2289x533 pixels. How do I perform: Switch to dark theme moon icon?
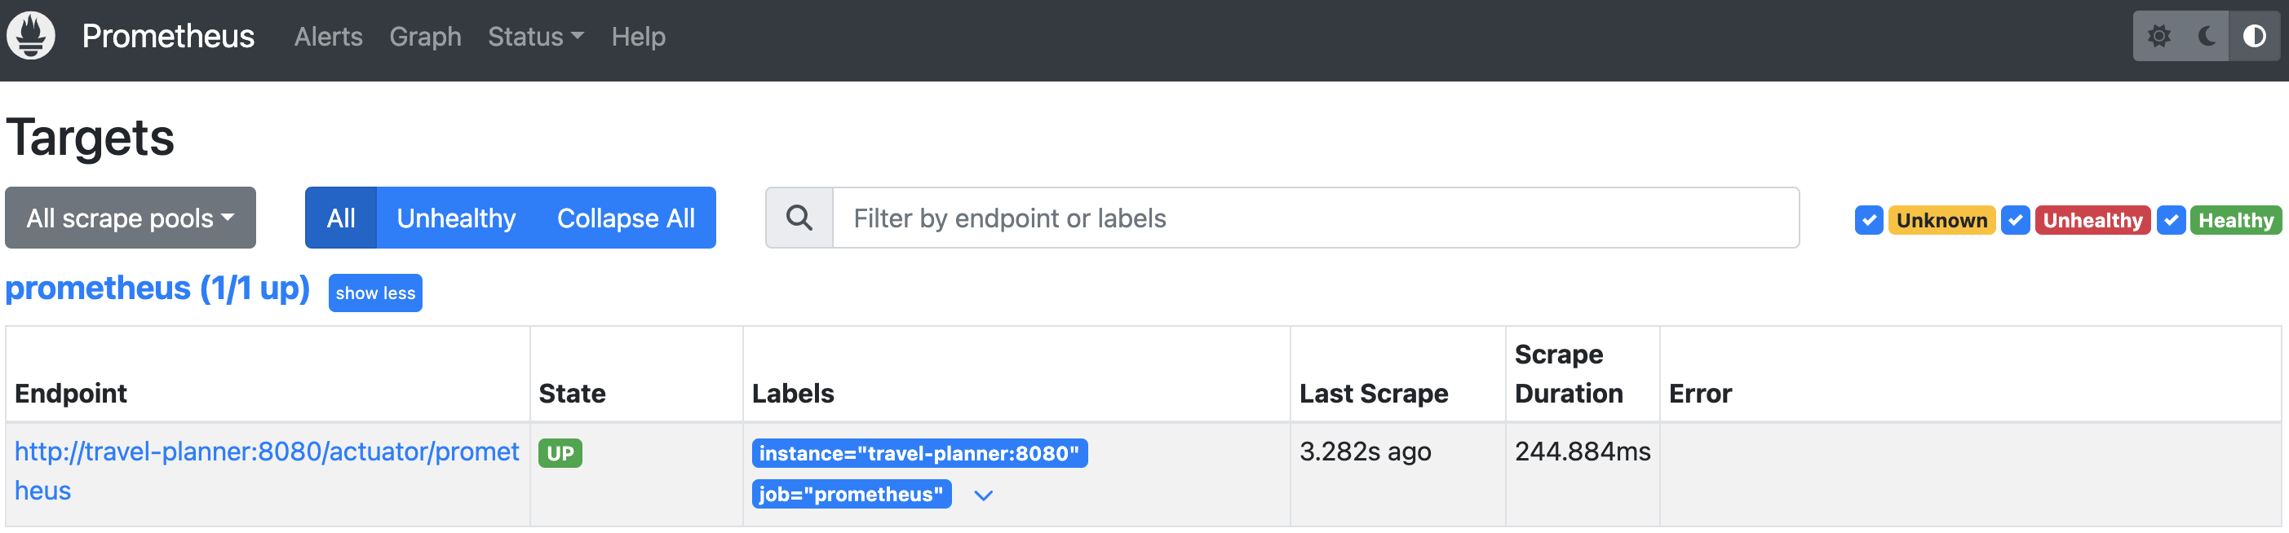(2207, 37)
